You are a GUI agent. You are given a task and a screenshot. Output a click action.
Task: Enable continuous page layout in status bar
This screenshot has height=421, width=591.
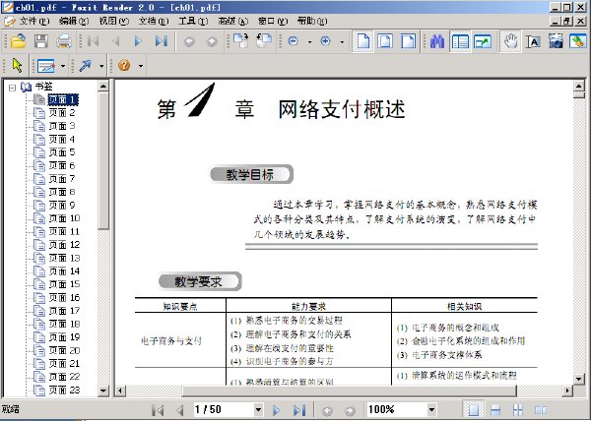point(495,410)
